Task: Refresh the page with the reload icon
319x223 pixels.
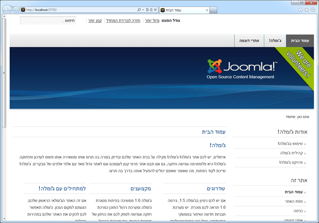Action: tap(151, 10)
